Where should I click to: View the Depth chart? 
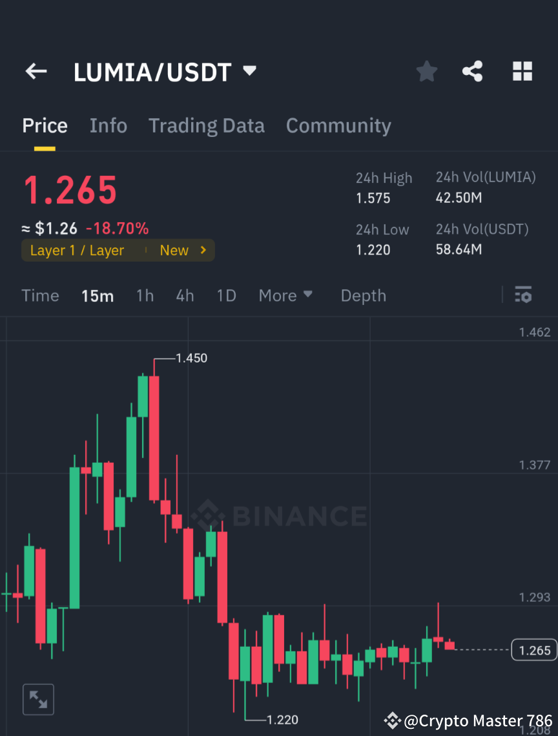coord(363,295)
